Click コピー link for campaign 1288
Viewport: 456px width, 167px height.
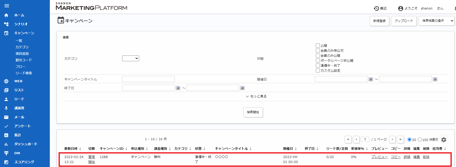pyautogui.click(x=396, y=157)
